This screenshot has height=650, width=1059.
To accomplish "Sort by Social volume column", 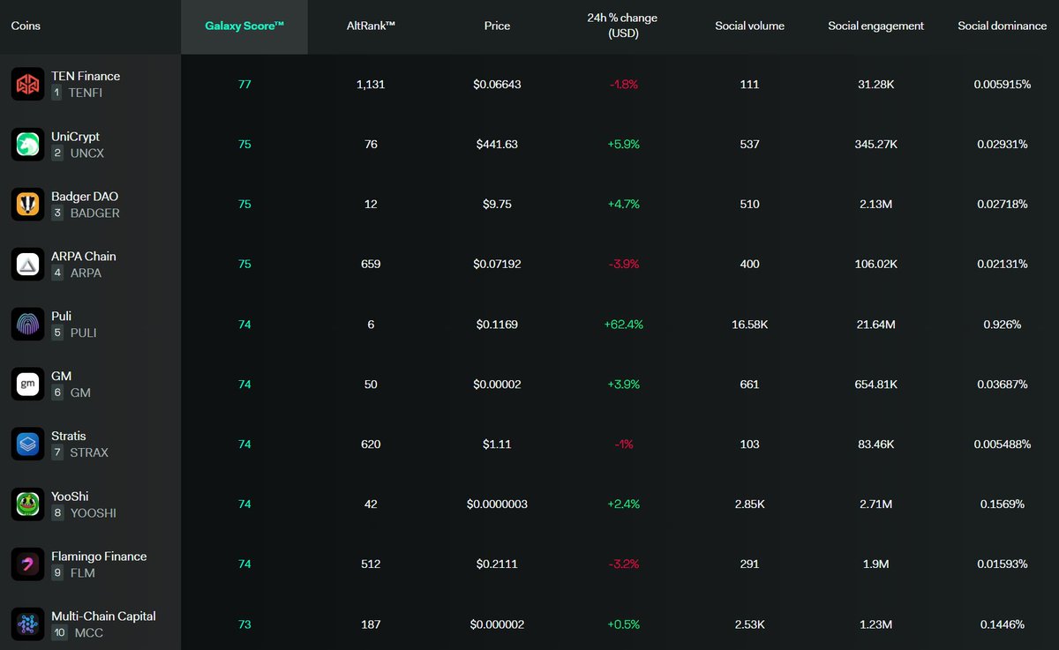I will [749, 26].
